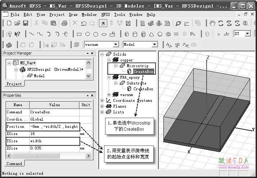The height and width of the screenshot is (178, 257).
Task: Open the vacuum material dropdown
Action: tap(116, 44)
